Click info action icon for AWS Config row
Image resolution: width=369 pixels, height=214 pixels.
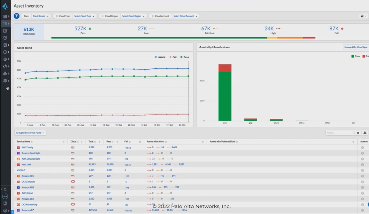(x=363, y=148)
